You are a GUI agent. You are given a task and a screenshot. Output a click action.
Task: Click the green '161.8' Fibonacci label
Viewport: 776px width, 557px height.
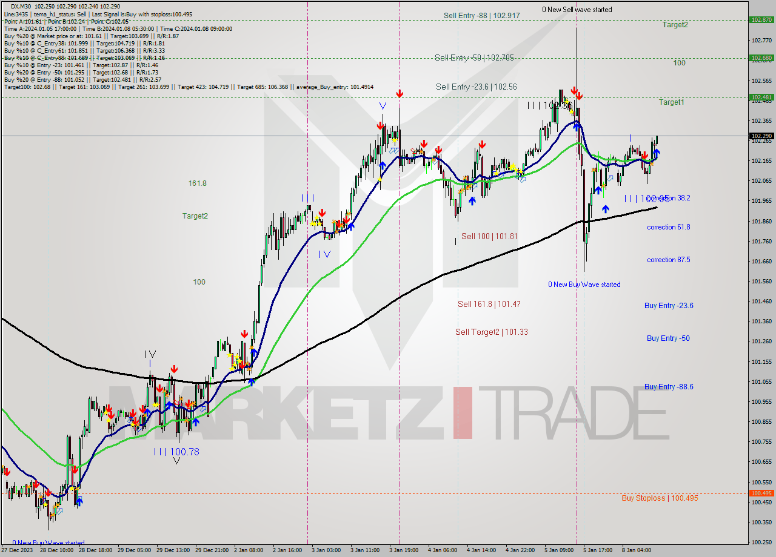[198, 183]
